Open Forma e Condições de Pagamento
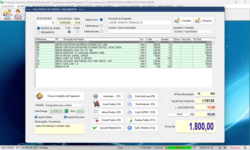Screen dimensions: 250x150 [x=60, y=96]
